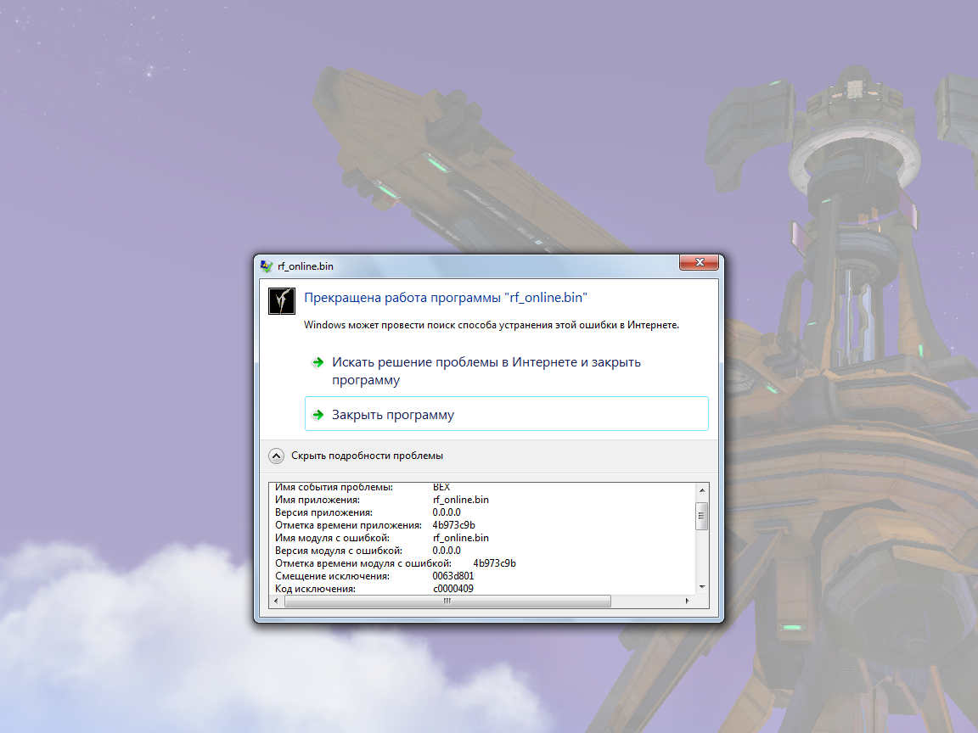Click green arrow beside Закрыть программу
Viewport: 978px width, 733px height.
coord(318,415)
